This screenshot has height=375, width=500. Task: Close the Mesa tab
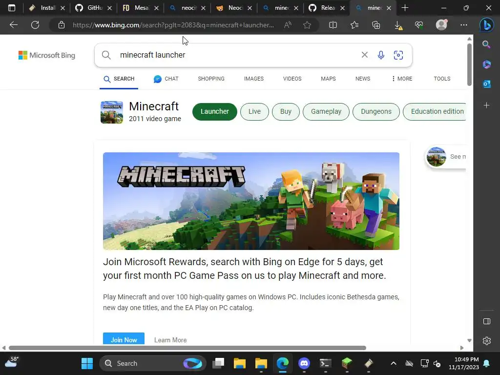(x=156, y=8)
